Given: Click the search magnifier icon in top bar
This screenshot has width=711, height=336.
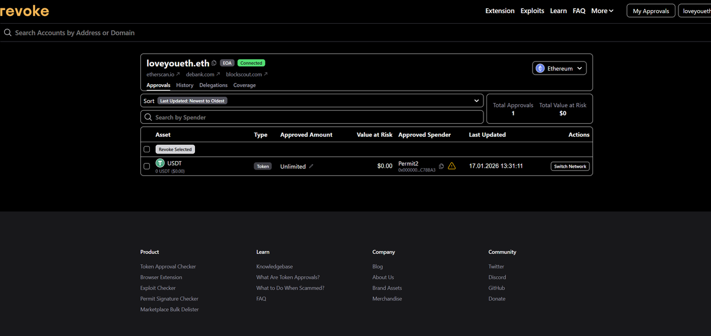Looking at the screenshot, I should pos(8,33).
